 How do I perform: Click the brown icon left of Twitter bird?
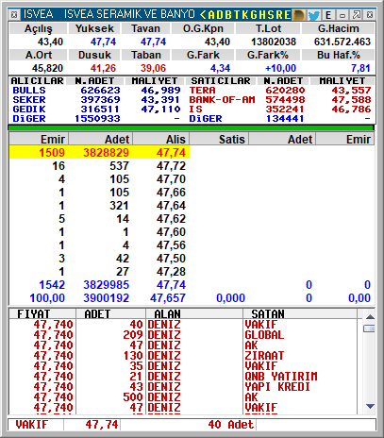(298, 15)
